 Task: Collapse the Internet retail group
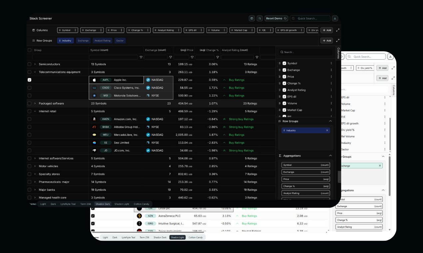coord(35,111)
